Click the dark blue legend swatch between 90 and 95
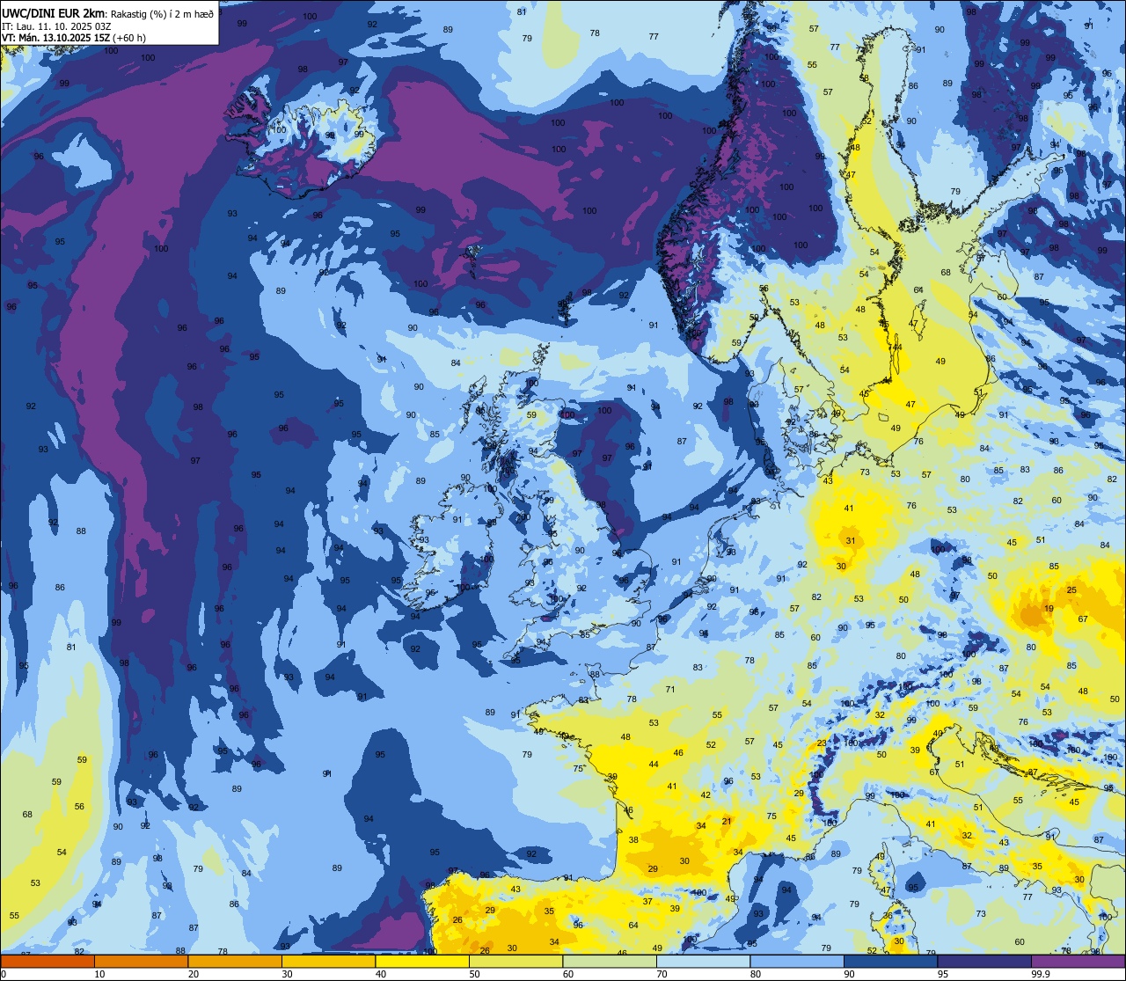The image size is (1126, 981). click(890, 961)
